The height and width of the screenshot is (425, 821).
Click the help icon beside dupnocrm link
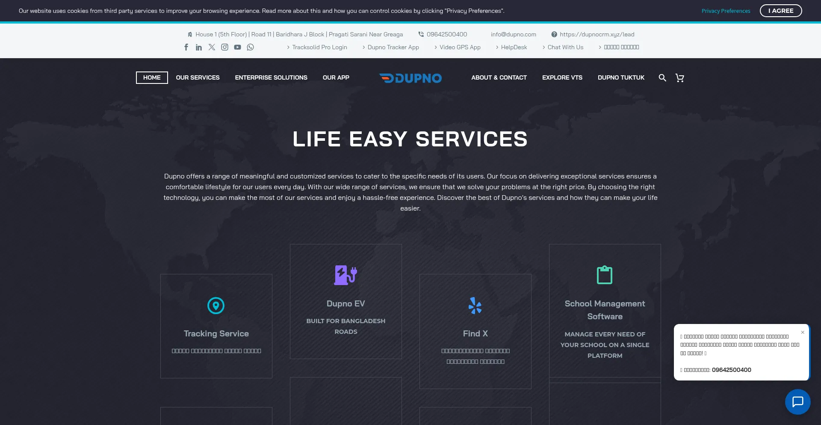pyautogui.click(x=554, y=34)
